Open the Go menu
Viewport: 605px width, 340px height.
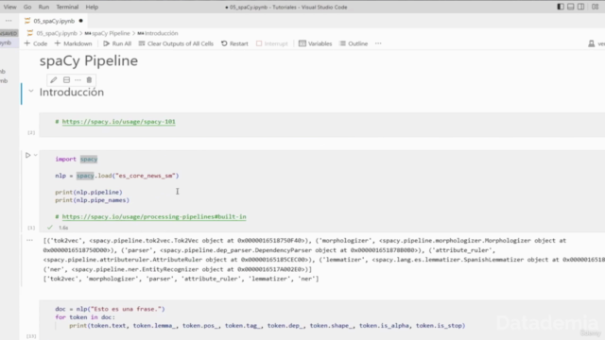[x=27, y=7]
